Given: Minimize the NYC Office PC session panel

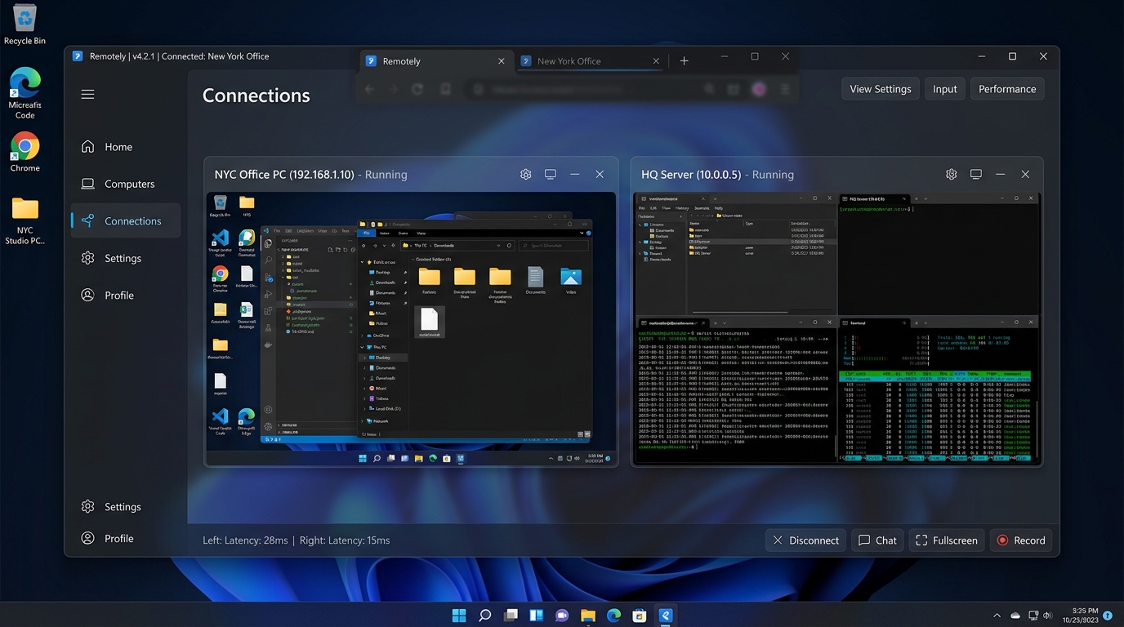Looking at the screenshot, I should tap(575, 175).
